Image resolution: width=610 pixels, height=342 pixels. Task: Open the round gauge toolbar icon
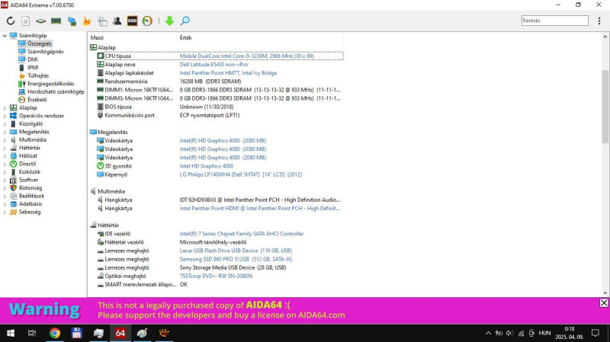(147, 21)
